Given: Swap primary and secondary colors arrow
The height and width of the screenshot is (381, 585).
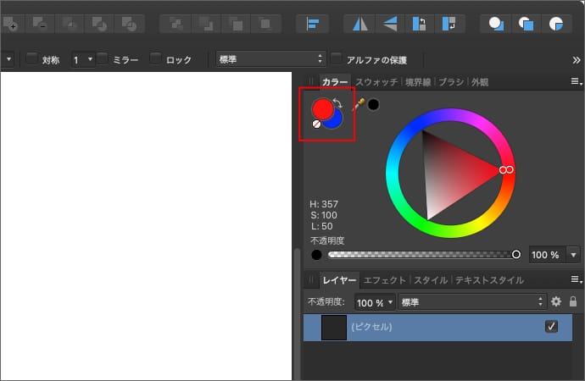Looking at the screenshot, I should [x=337, y=104].
